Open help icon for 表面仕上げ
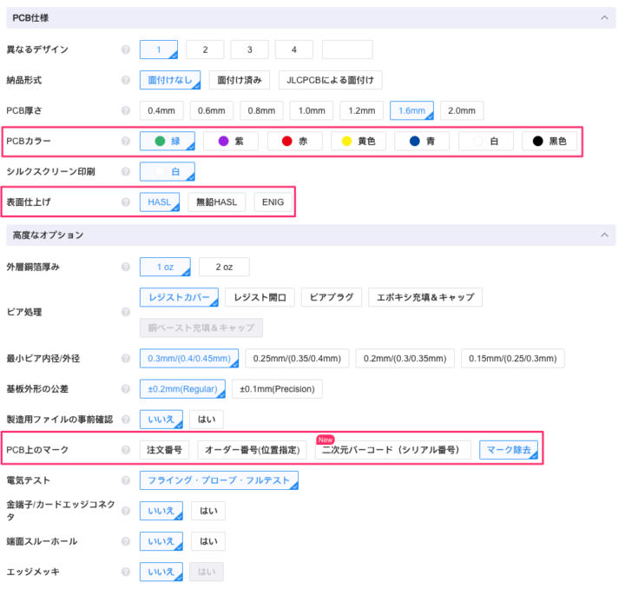Image resolution: width=625 pixels, height=589 pixels. pyautogui.click(x=126, y=202)
